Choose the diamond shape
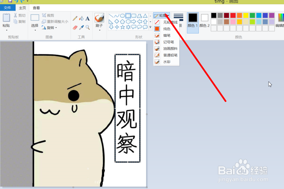284x189 pixels. (117, 22)
